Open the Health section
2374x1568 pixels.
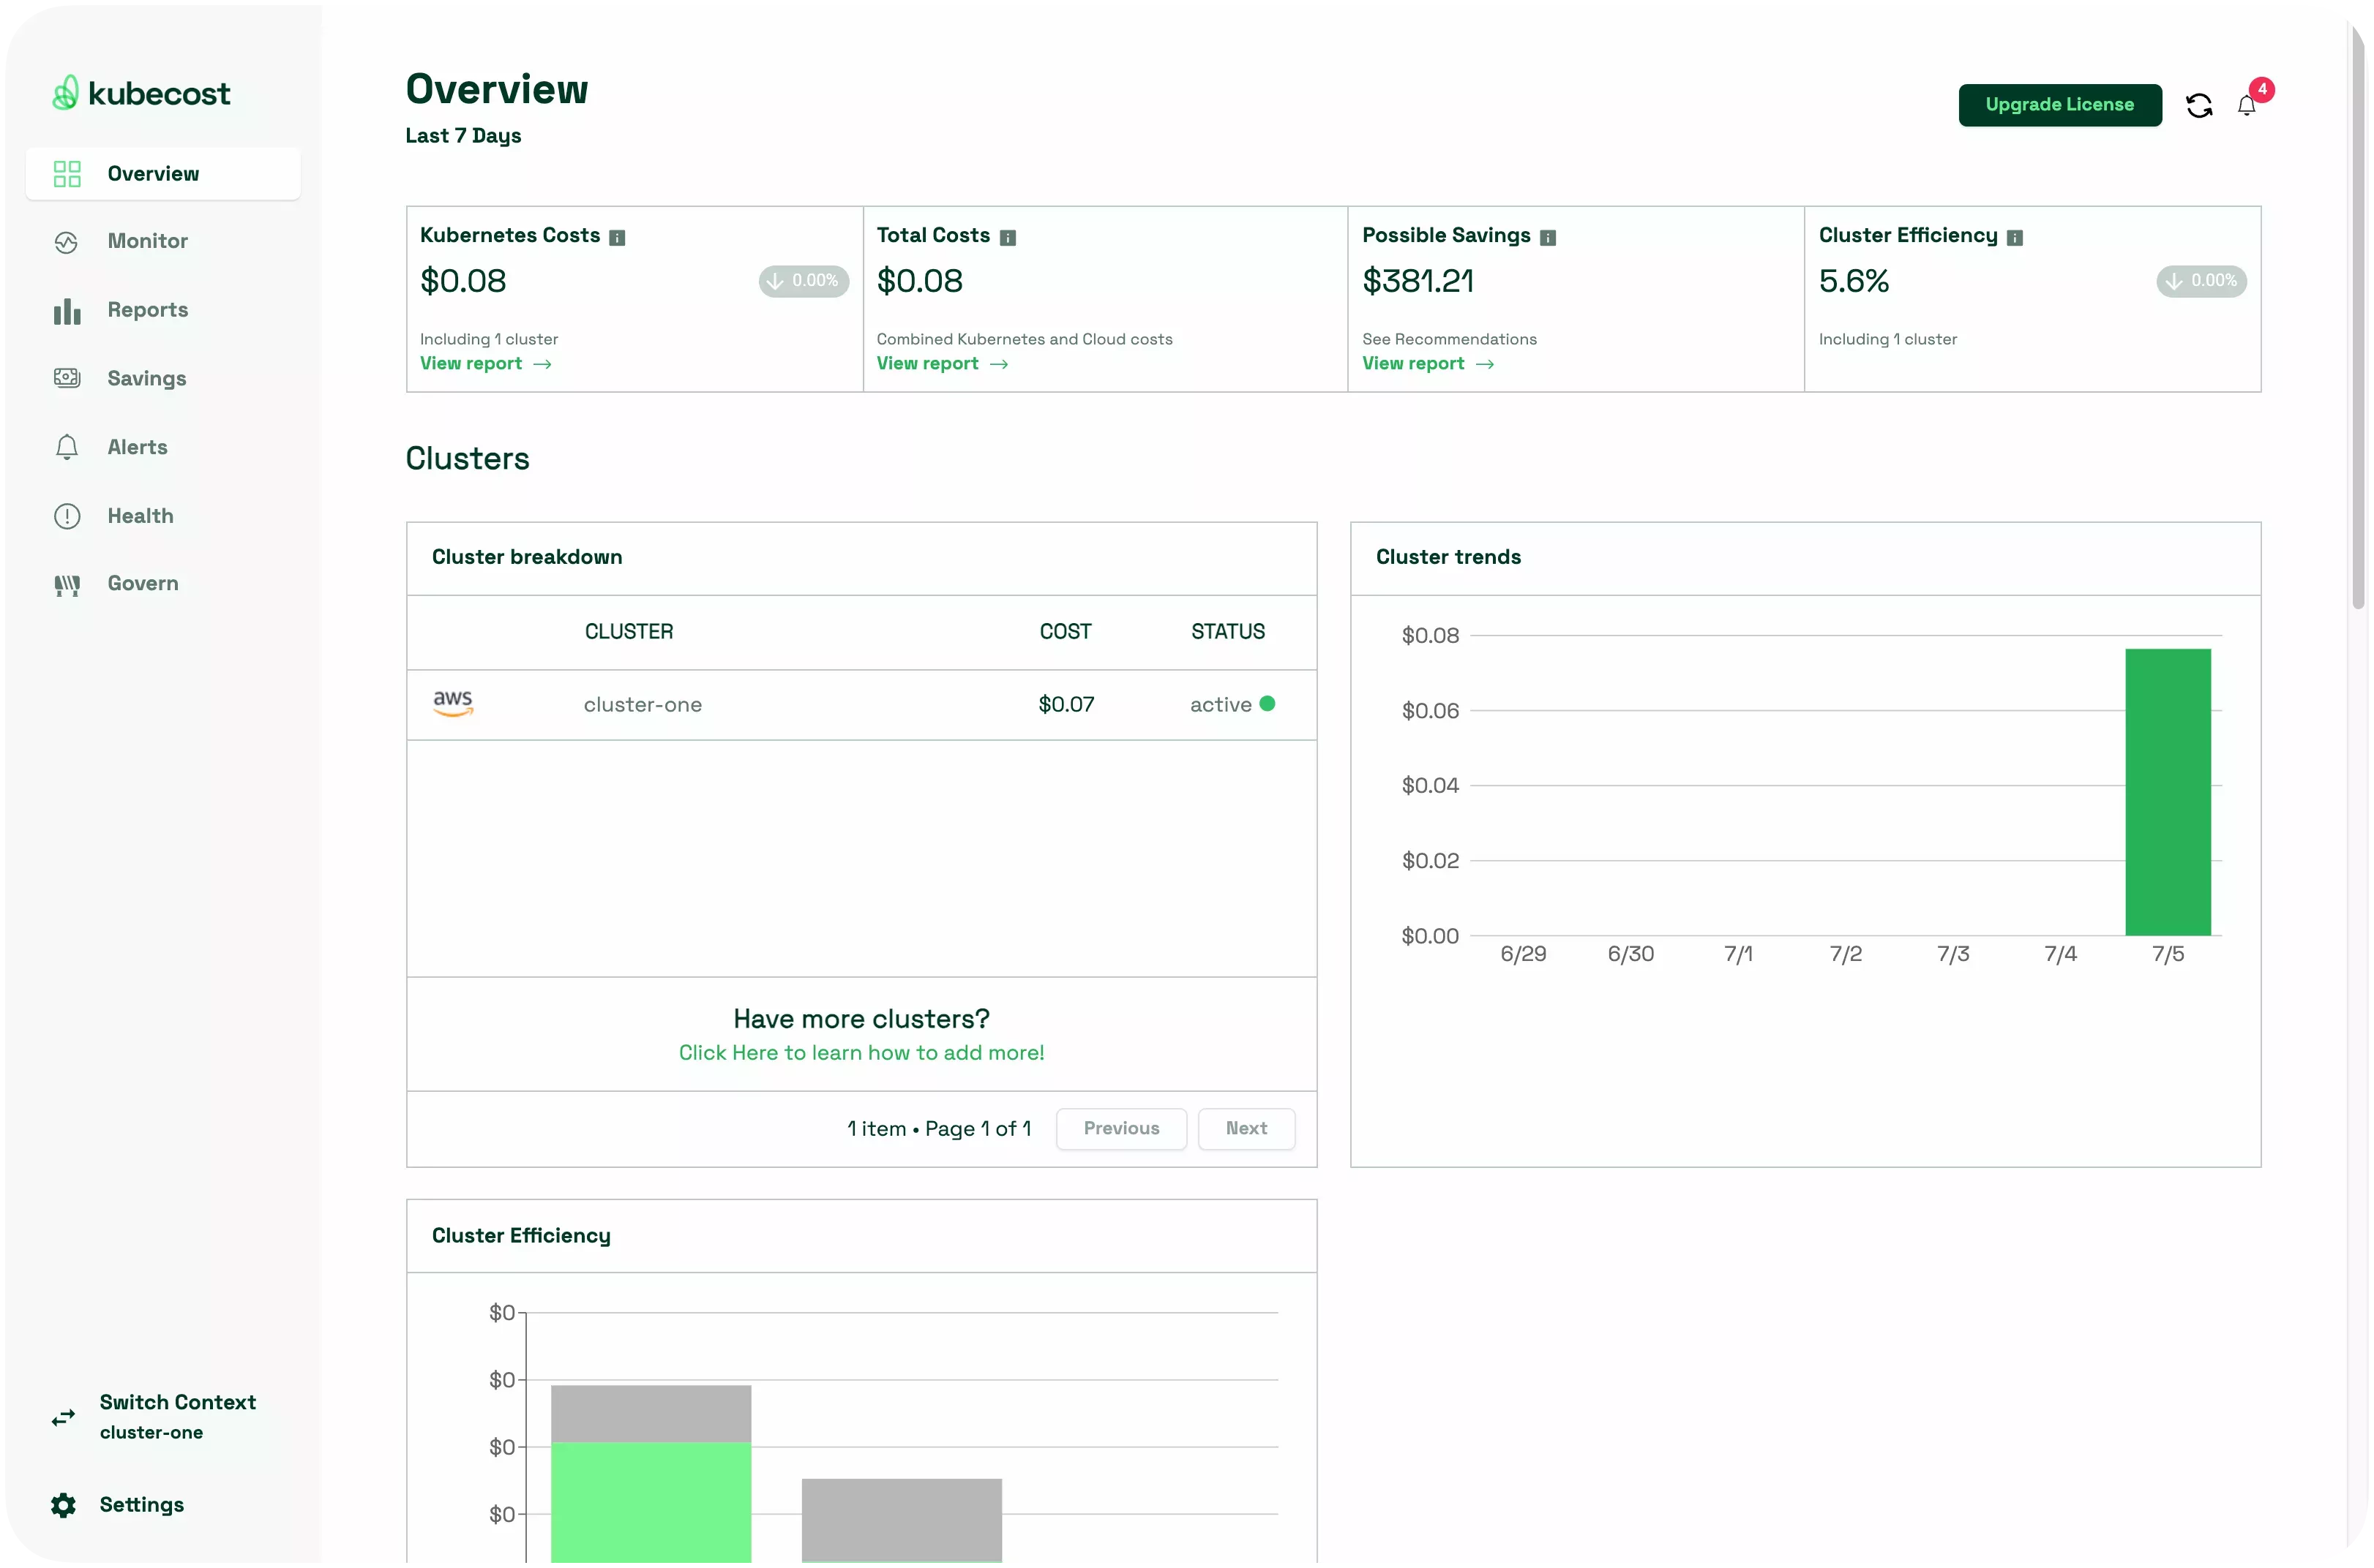point(141,515)
